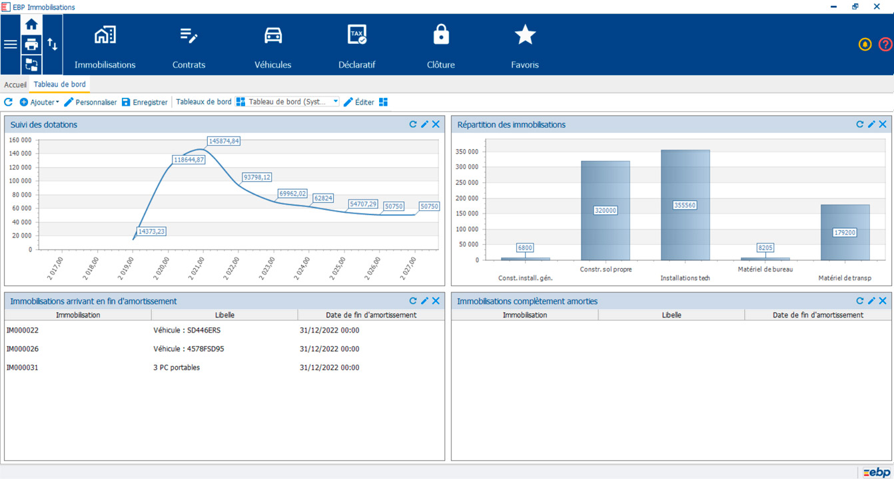
Task: Select the Tableau de bord tab
Action: [60, 84]
